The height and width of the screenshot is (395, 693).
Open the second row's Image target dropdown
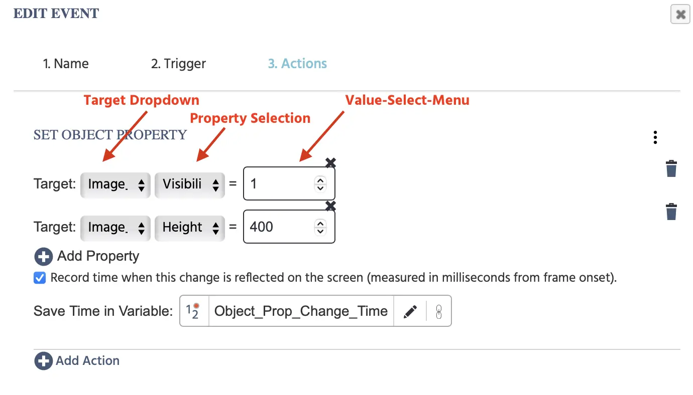tap(115, 227)
